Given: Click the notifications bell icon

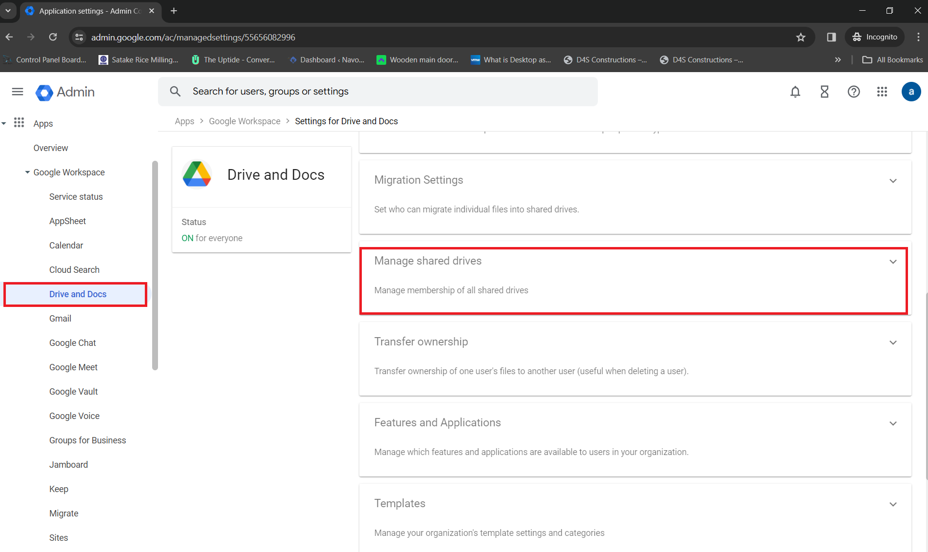Looking at the screenshot, I should click(x=795, y=92).
